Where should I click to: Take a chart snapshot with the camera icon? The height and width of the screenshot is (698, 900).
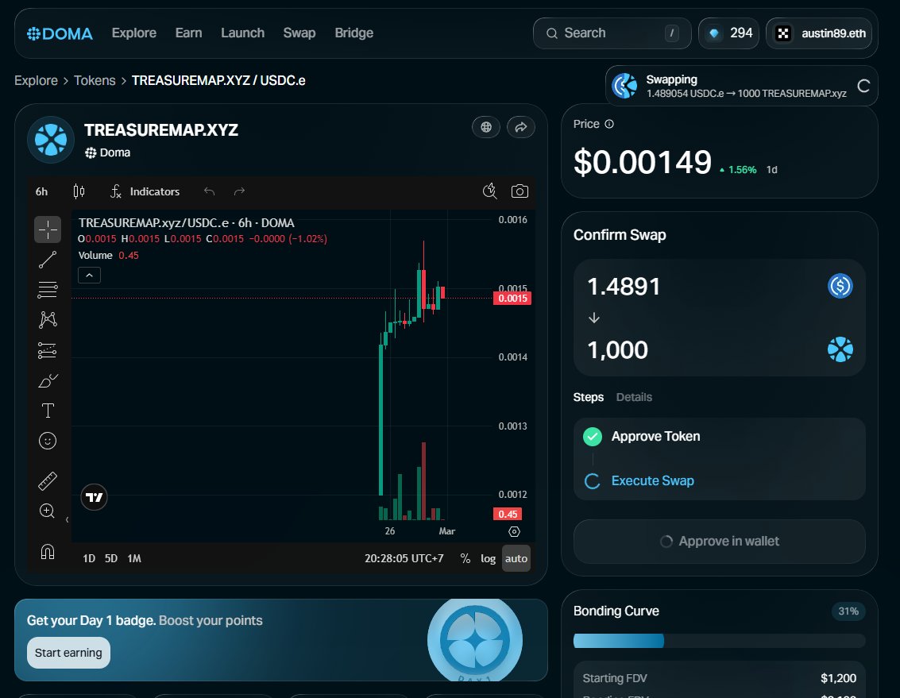[x=520, y=191]
